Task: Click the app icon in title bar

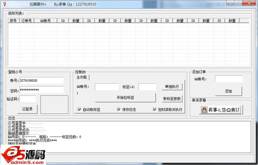Action: pyautogui.click(x=4, y=4)
